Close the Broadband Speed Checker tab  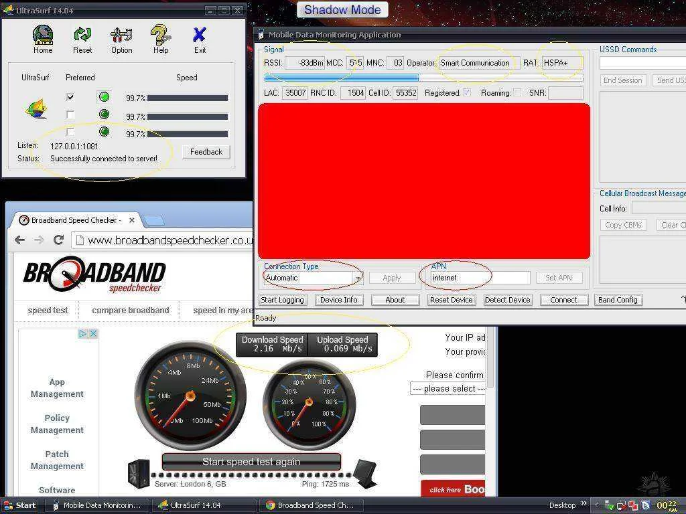click(x=132, y=220)
